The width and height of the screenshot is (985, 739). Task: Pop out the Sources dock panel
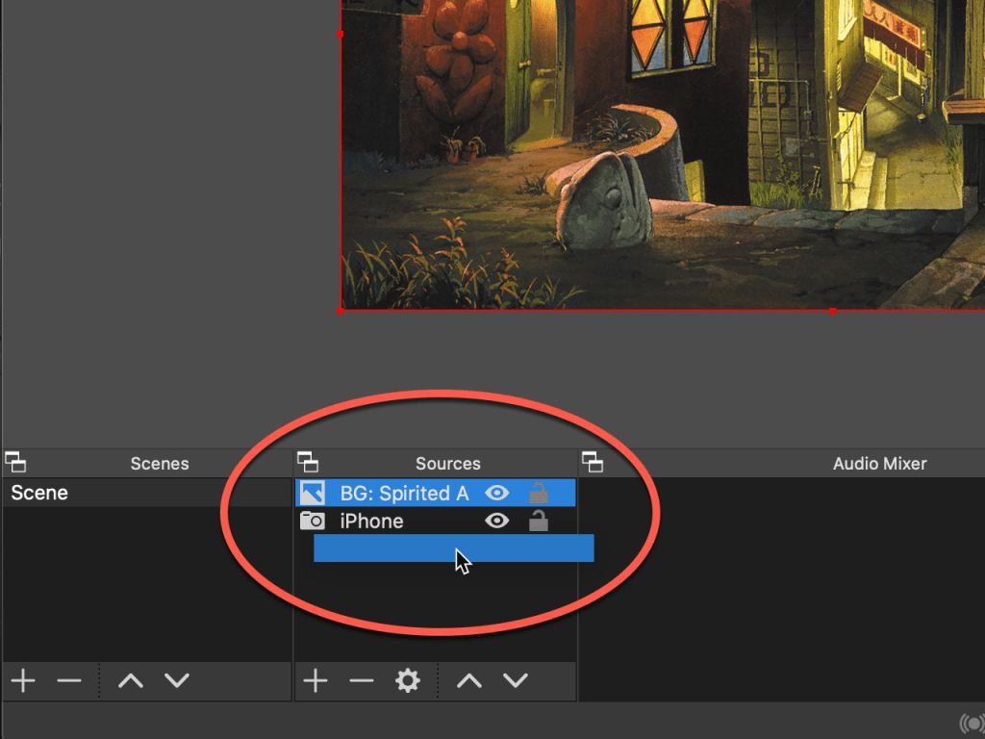coord(308,462)
